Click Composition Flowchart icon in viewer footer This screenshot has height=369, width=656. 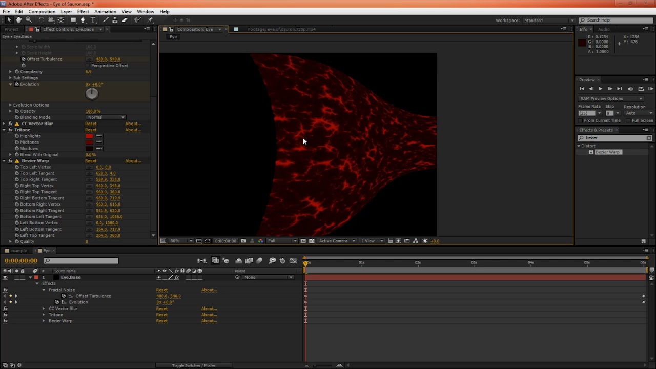click(x=416, y=241)
